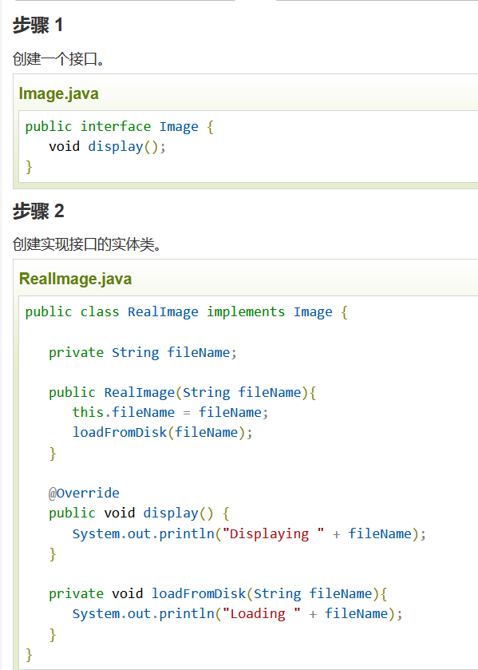Click the code line "void display();"

click(107, 147)
